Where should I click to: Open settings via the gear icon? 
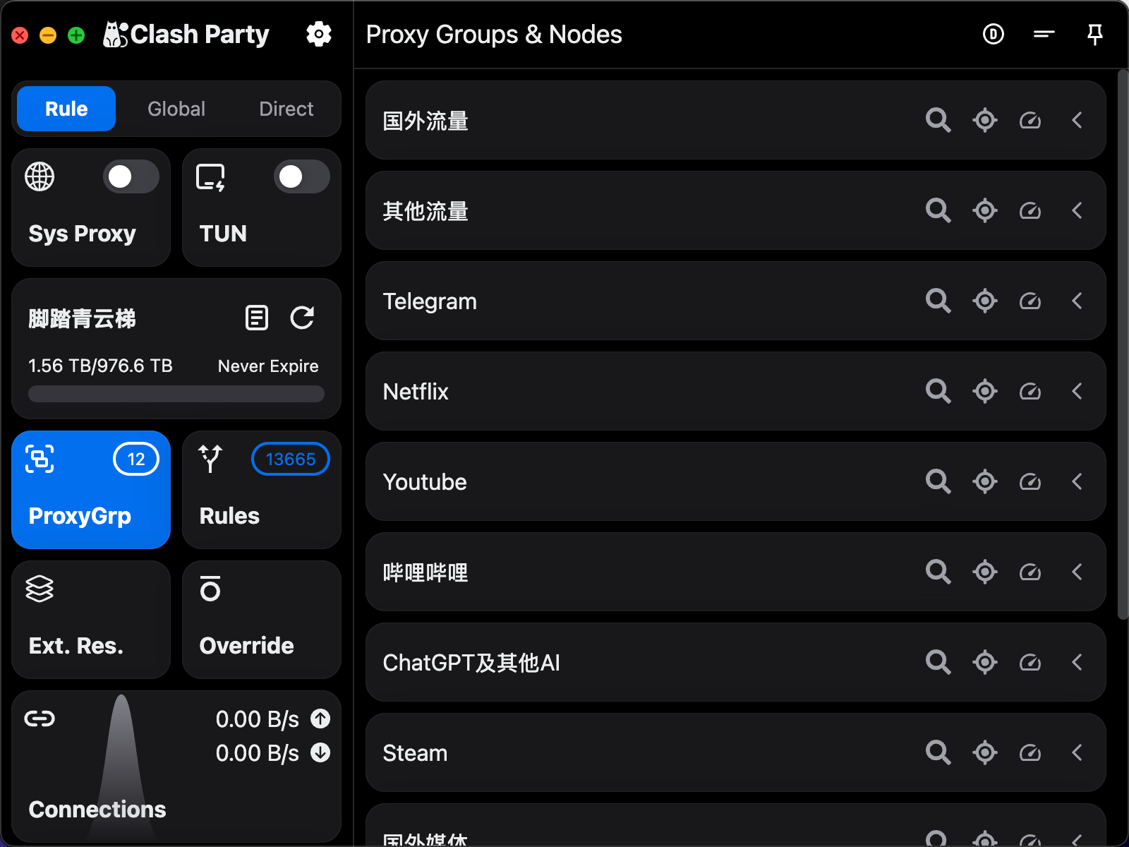point(319,34)
